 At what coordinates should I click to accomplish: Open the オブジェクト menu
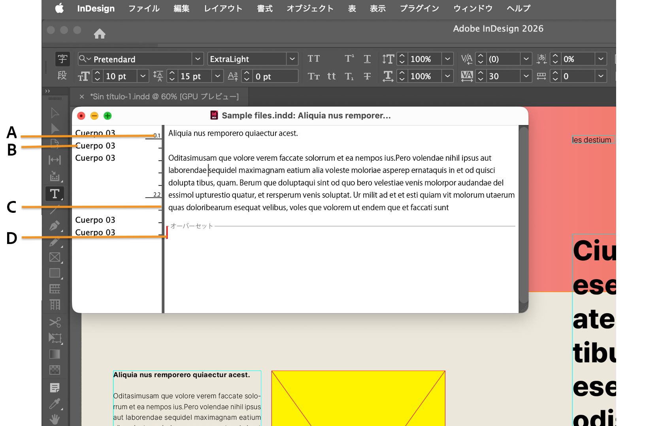310,8
